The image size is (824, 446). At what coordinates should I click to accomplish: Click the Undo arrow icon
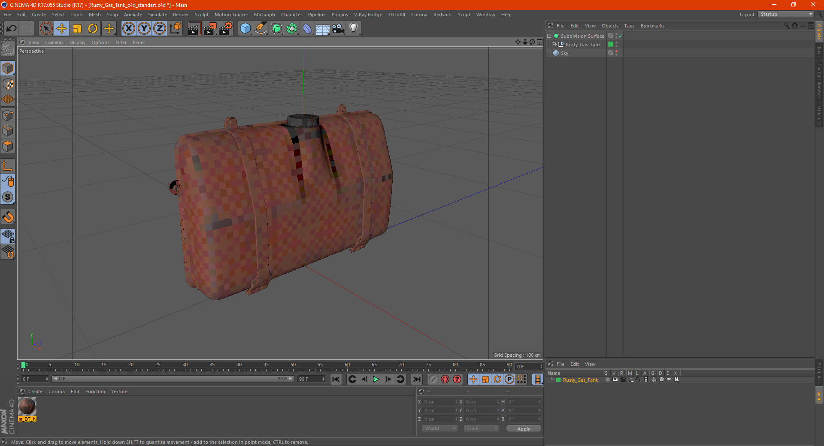tap(11, 29)
